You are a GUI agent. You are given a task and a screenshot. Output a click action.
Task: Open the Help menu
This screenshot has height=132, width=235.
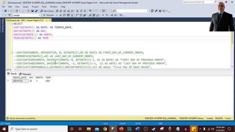coord(63,7)
